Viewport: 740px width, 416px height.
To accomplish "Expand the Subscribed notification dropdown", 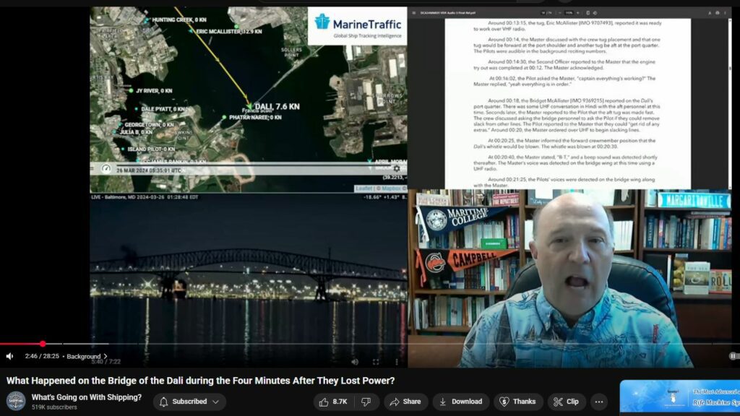I will tap(189, 402).
